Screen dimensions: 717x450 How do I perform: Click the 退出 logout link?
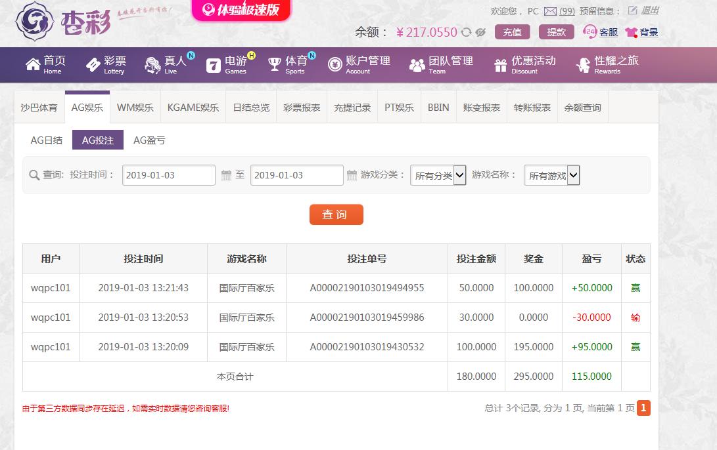point(649,10)
